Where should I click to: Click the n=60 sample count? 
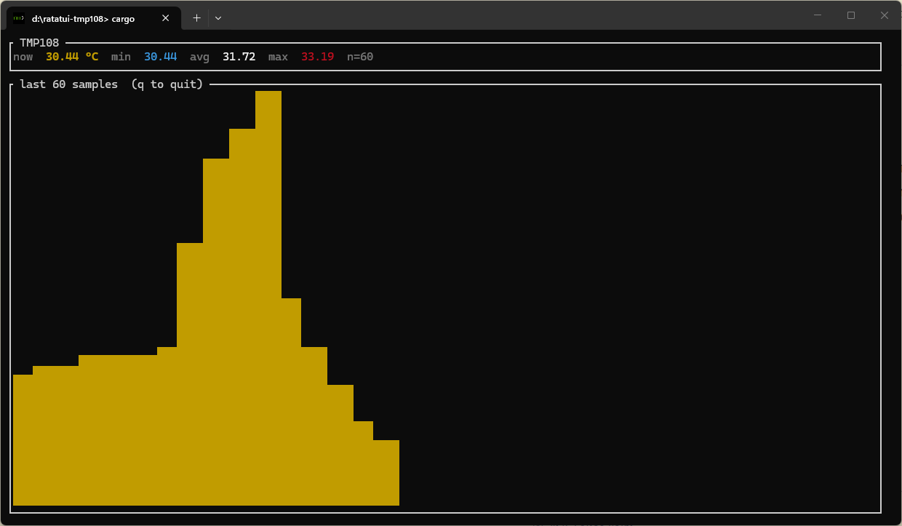coord(360,57)
